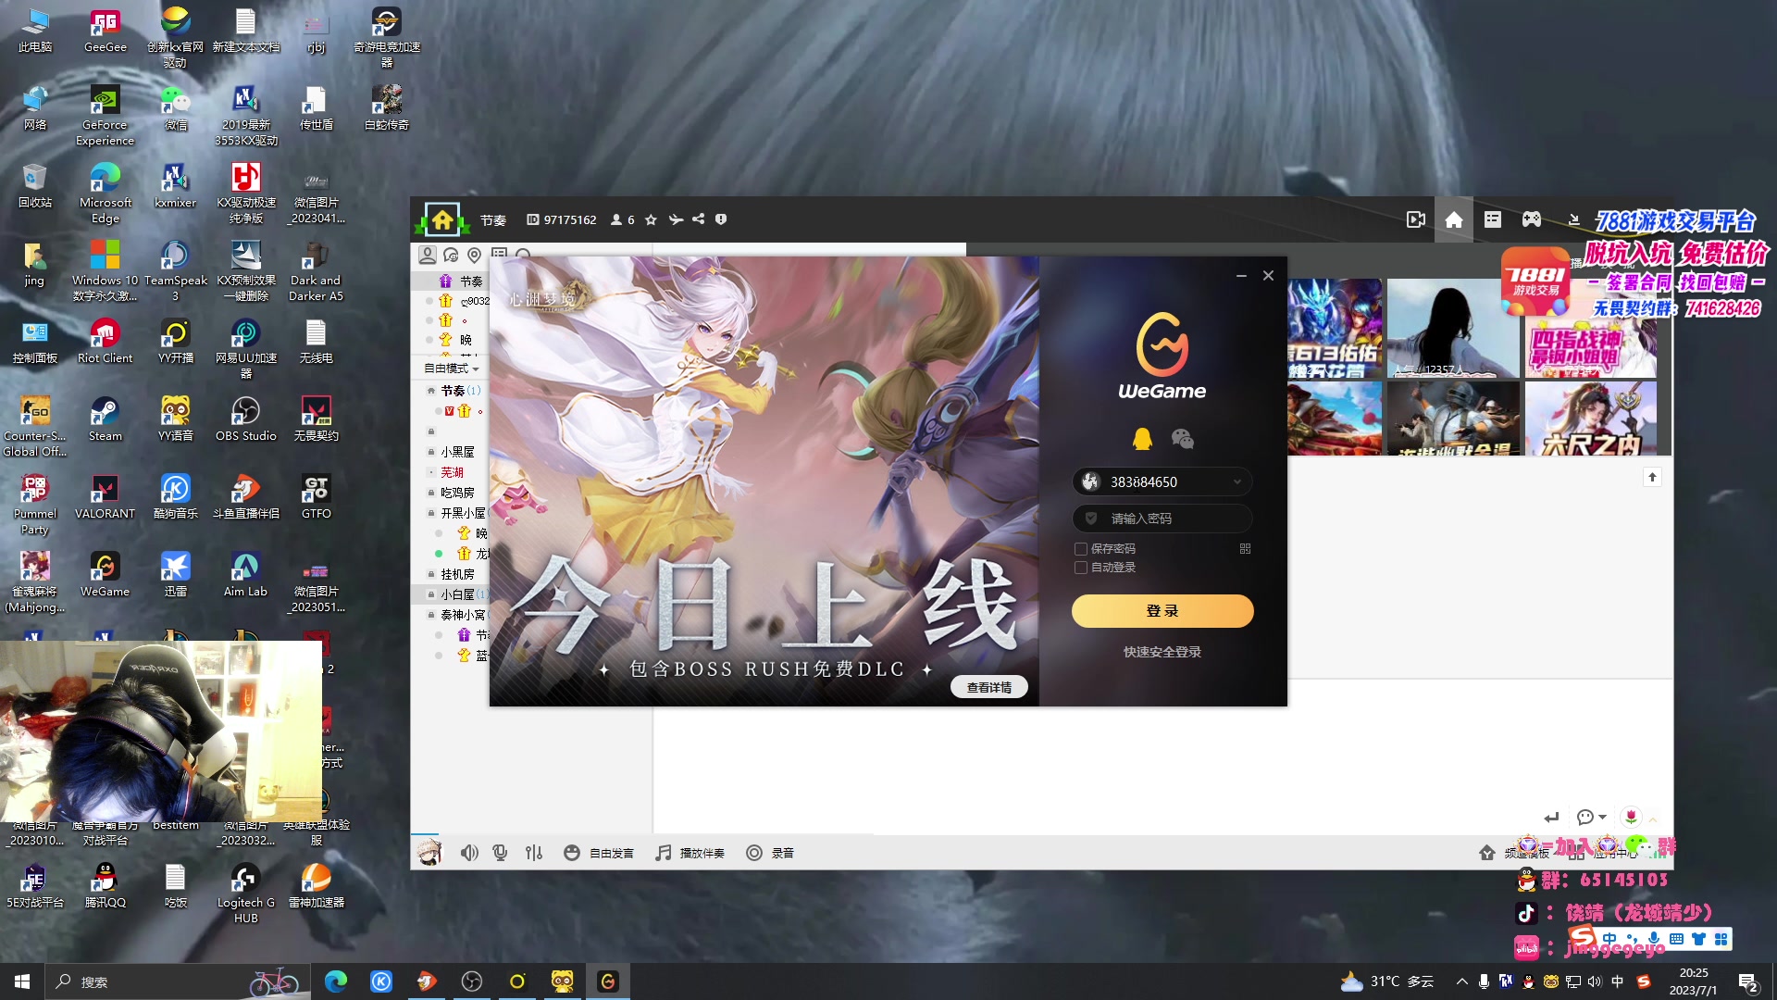The width and height of the screenshot is (1777, 1000).
Task: Click the send return-arrow icon in chat
Action: [1552, 817]
